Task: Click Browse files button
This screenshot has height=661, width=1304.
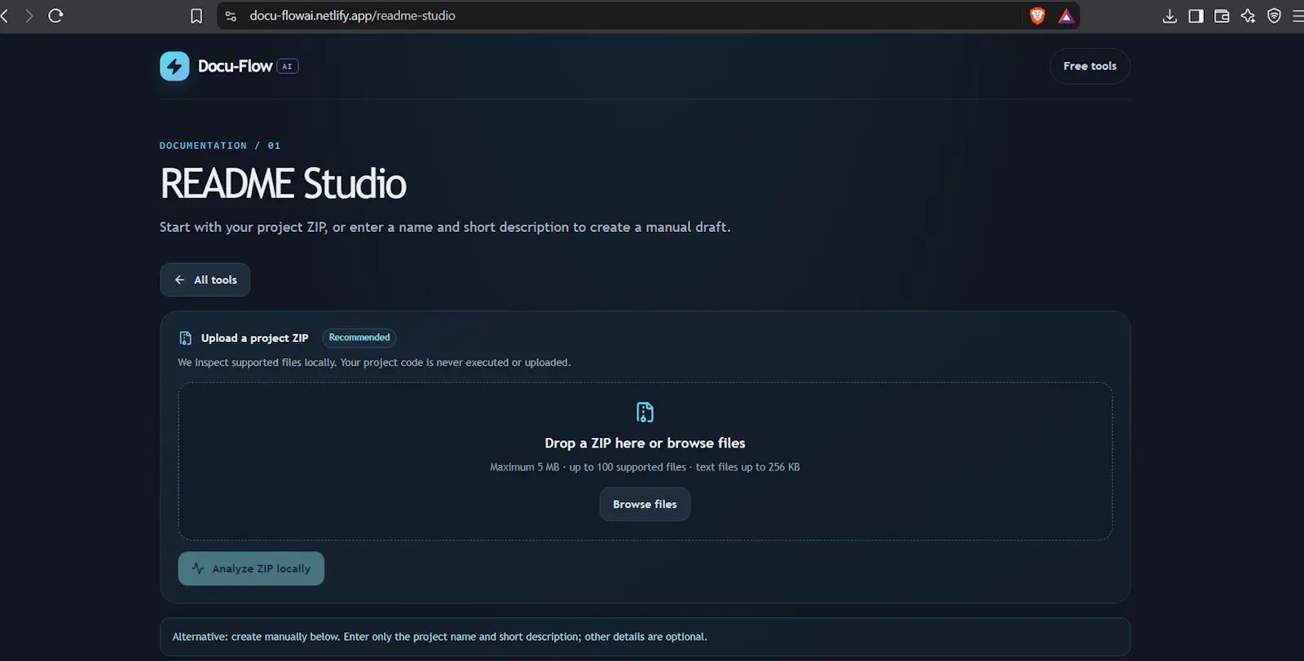Action: pos(645,504)
